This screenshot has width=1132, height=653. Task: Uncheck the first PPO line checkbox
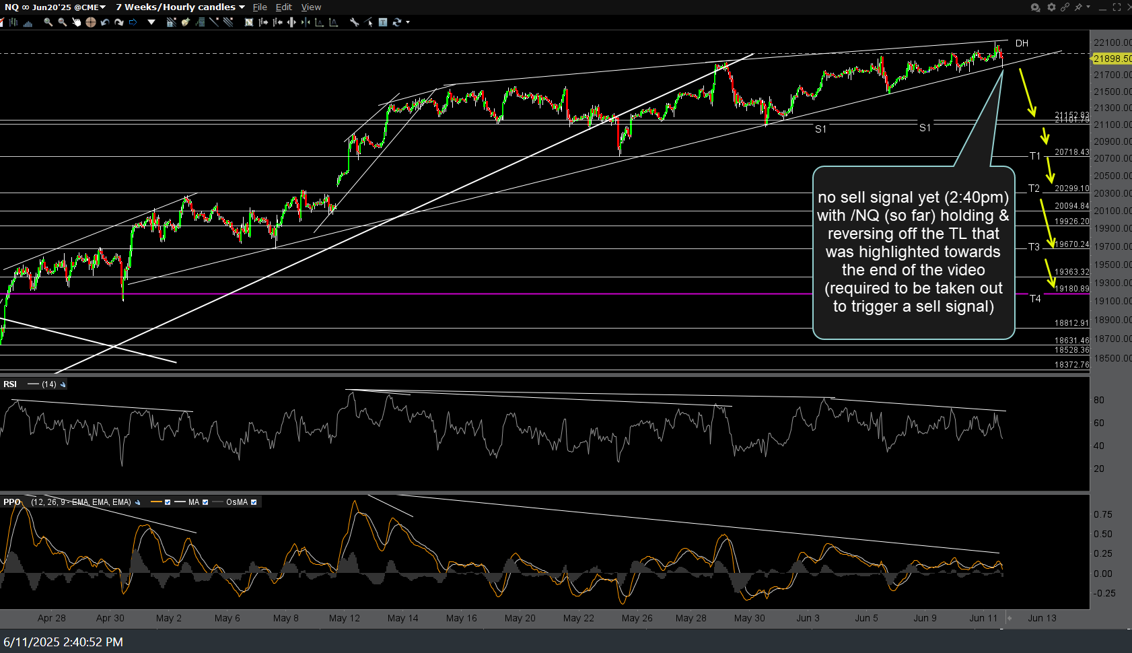pyautogui.click(x=168, y=502)
